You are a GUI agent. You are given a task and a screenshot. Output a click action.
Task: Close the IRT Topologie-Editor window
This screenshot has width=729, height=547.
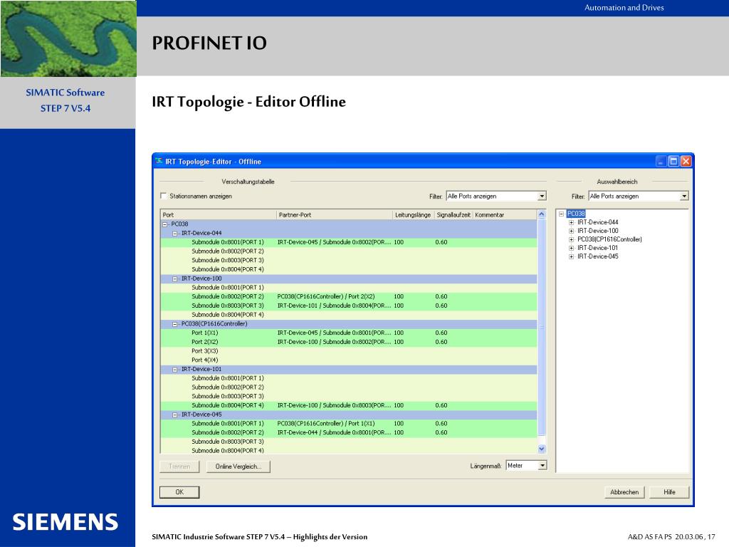(x=686, y=162)
